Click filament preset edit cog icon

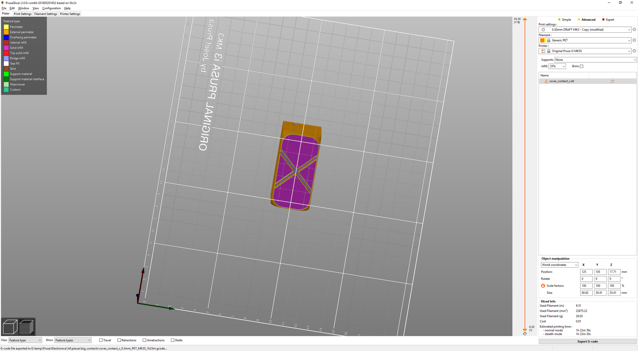pos(634,40)
